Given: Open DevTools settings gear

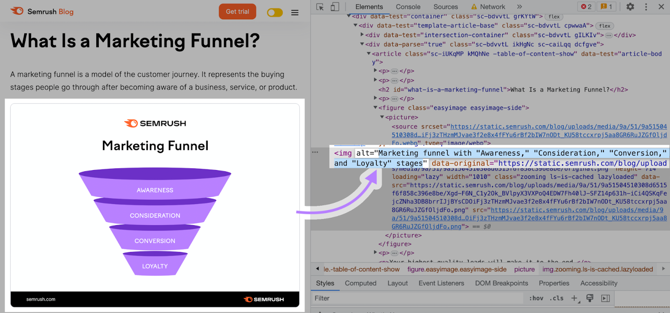Looking at the screenshot, I should [630, 7].
